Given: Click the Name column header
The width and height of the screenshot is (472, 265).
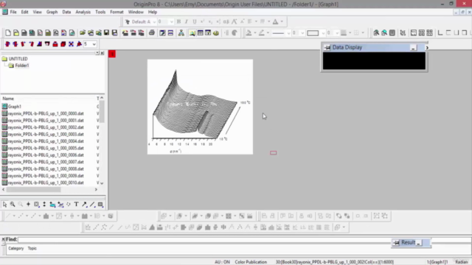Looking at the screenshot, I should click(8, 99).
